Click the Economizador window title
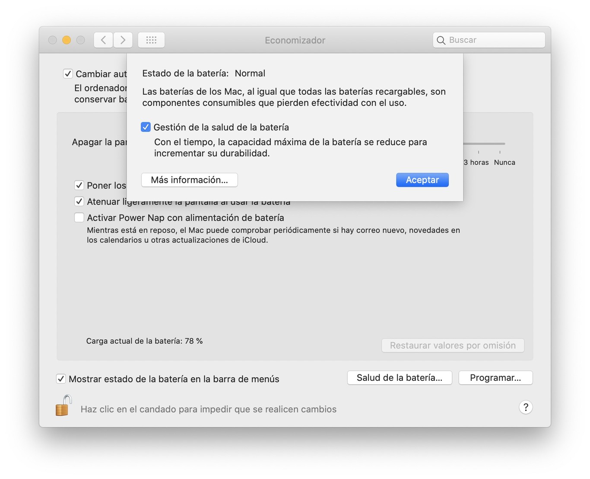 295,40
